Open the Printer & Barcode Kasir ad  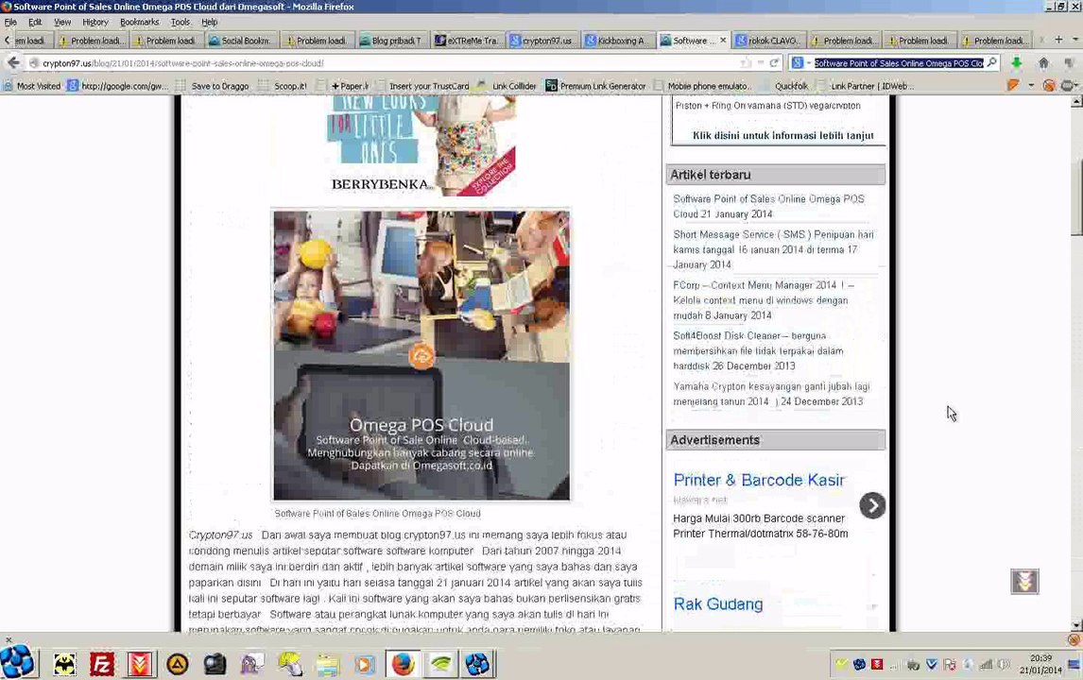point(759,480)
